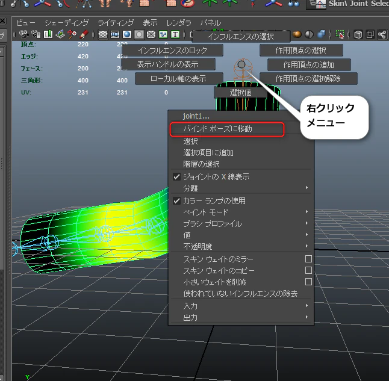Screen dimensions: 389x381
Task: Toggle the X-Ray cube icon
Action: pos(358,34)
